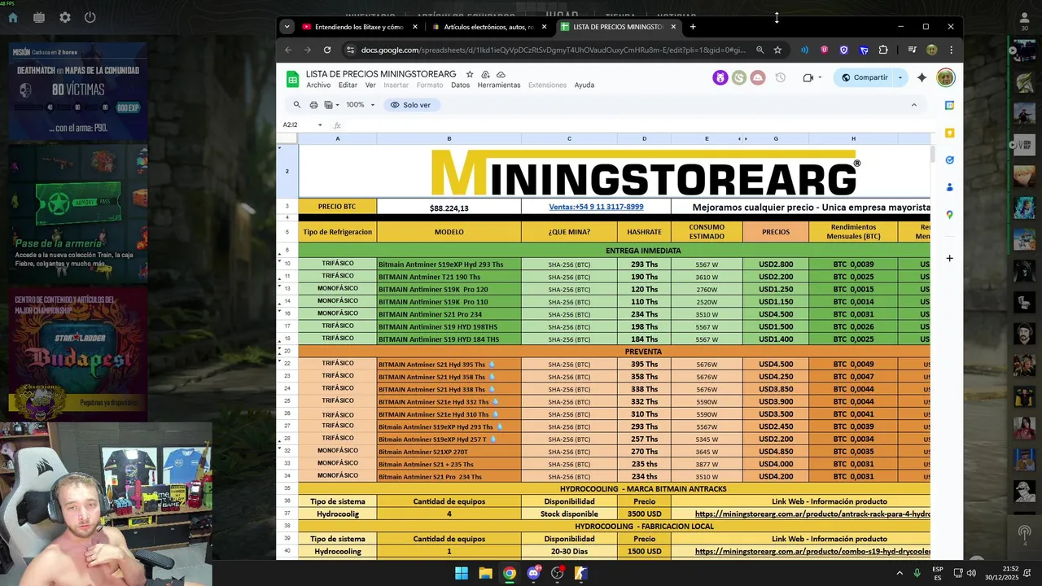
Task: Open the Herramientas menu
Action: tap(498, 85)
